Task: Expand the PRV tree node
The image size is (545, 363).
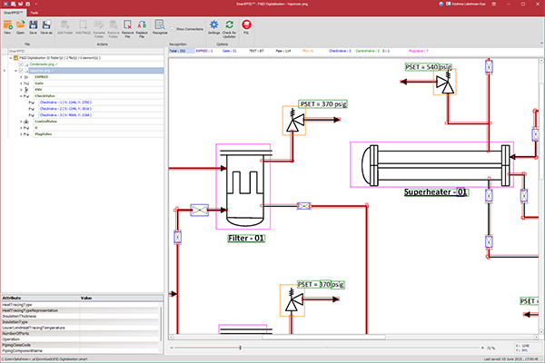Action: [21, 90]
